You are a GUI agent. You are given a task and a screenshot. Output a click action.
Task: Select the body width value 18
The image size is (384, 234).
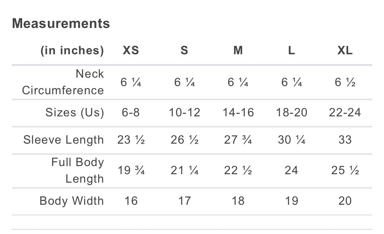pyautogui.click(x=238, y=201)
